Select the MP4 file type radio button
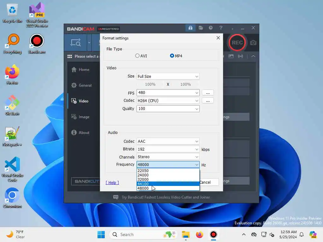This screenshot has width=323, height=242. pos(176,56)
